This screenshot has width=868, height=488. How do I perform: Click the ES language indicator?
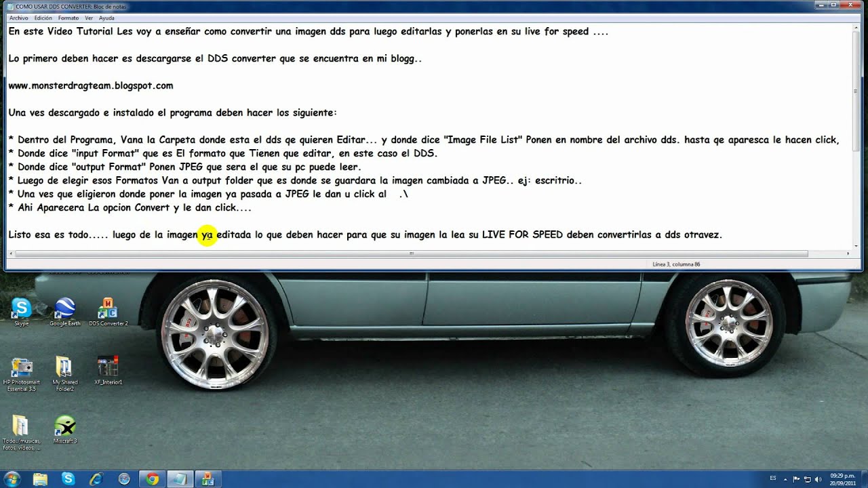(774, 479)
